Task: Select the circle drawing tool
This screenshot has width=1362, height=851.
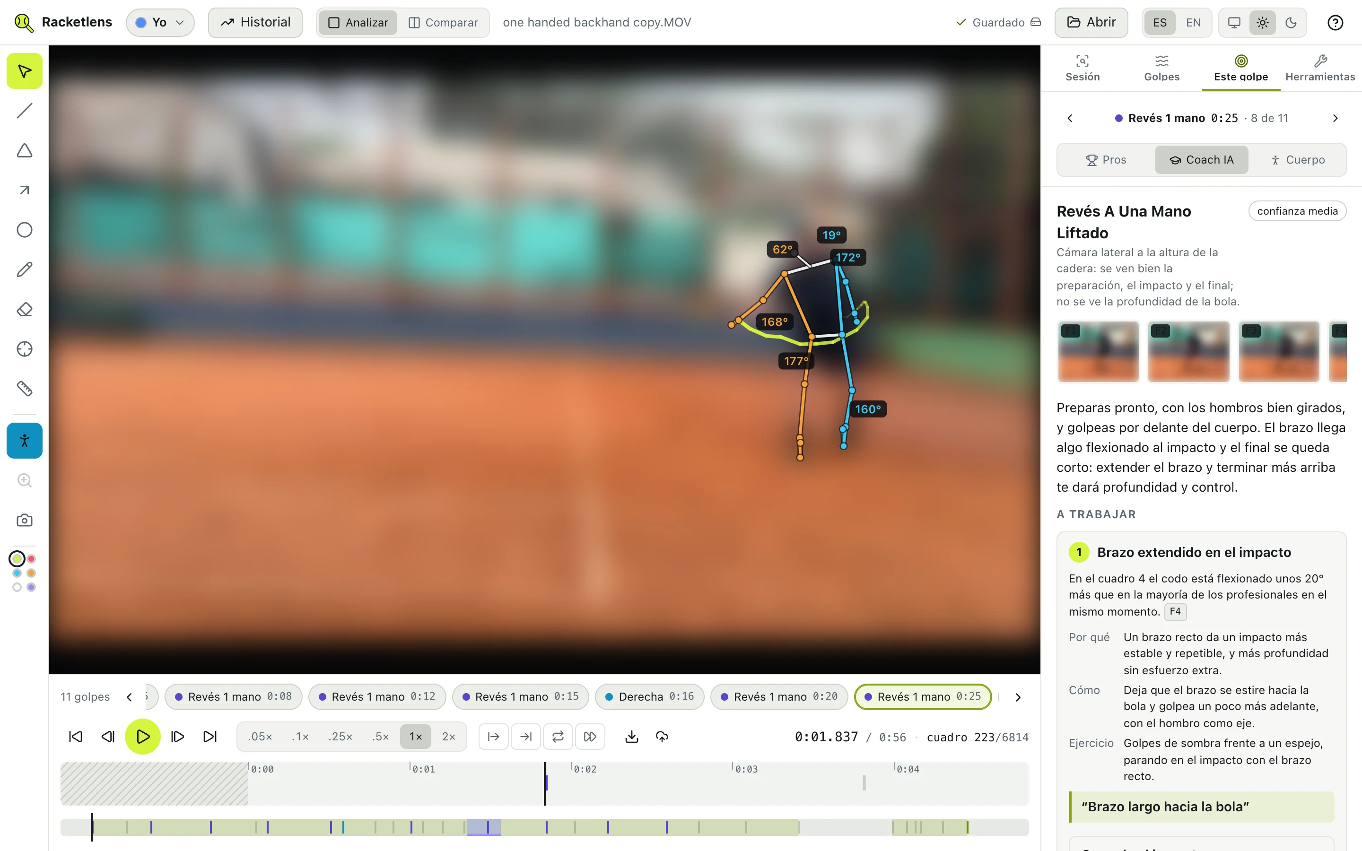Action: pyautogui.click(x=24, y=230)
